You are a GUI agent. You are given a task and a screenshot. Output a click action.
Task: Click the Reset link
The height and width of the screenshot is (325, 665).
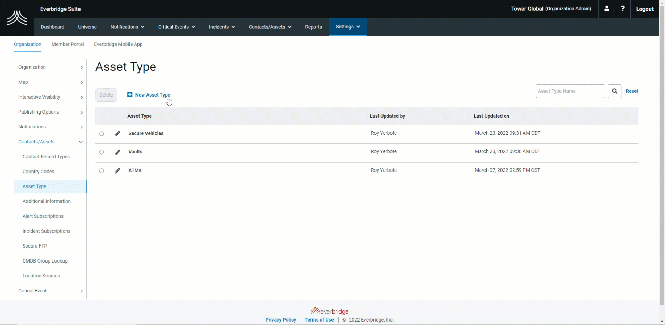click(632, 91)
